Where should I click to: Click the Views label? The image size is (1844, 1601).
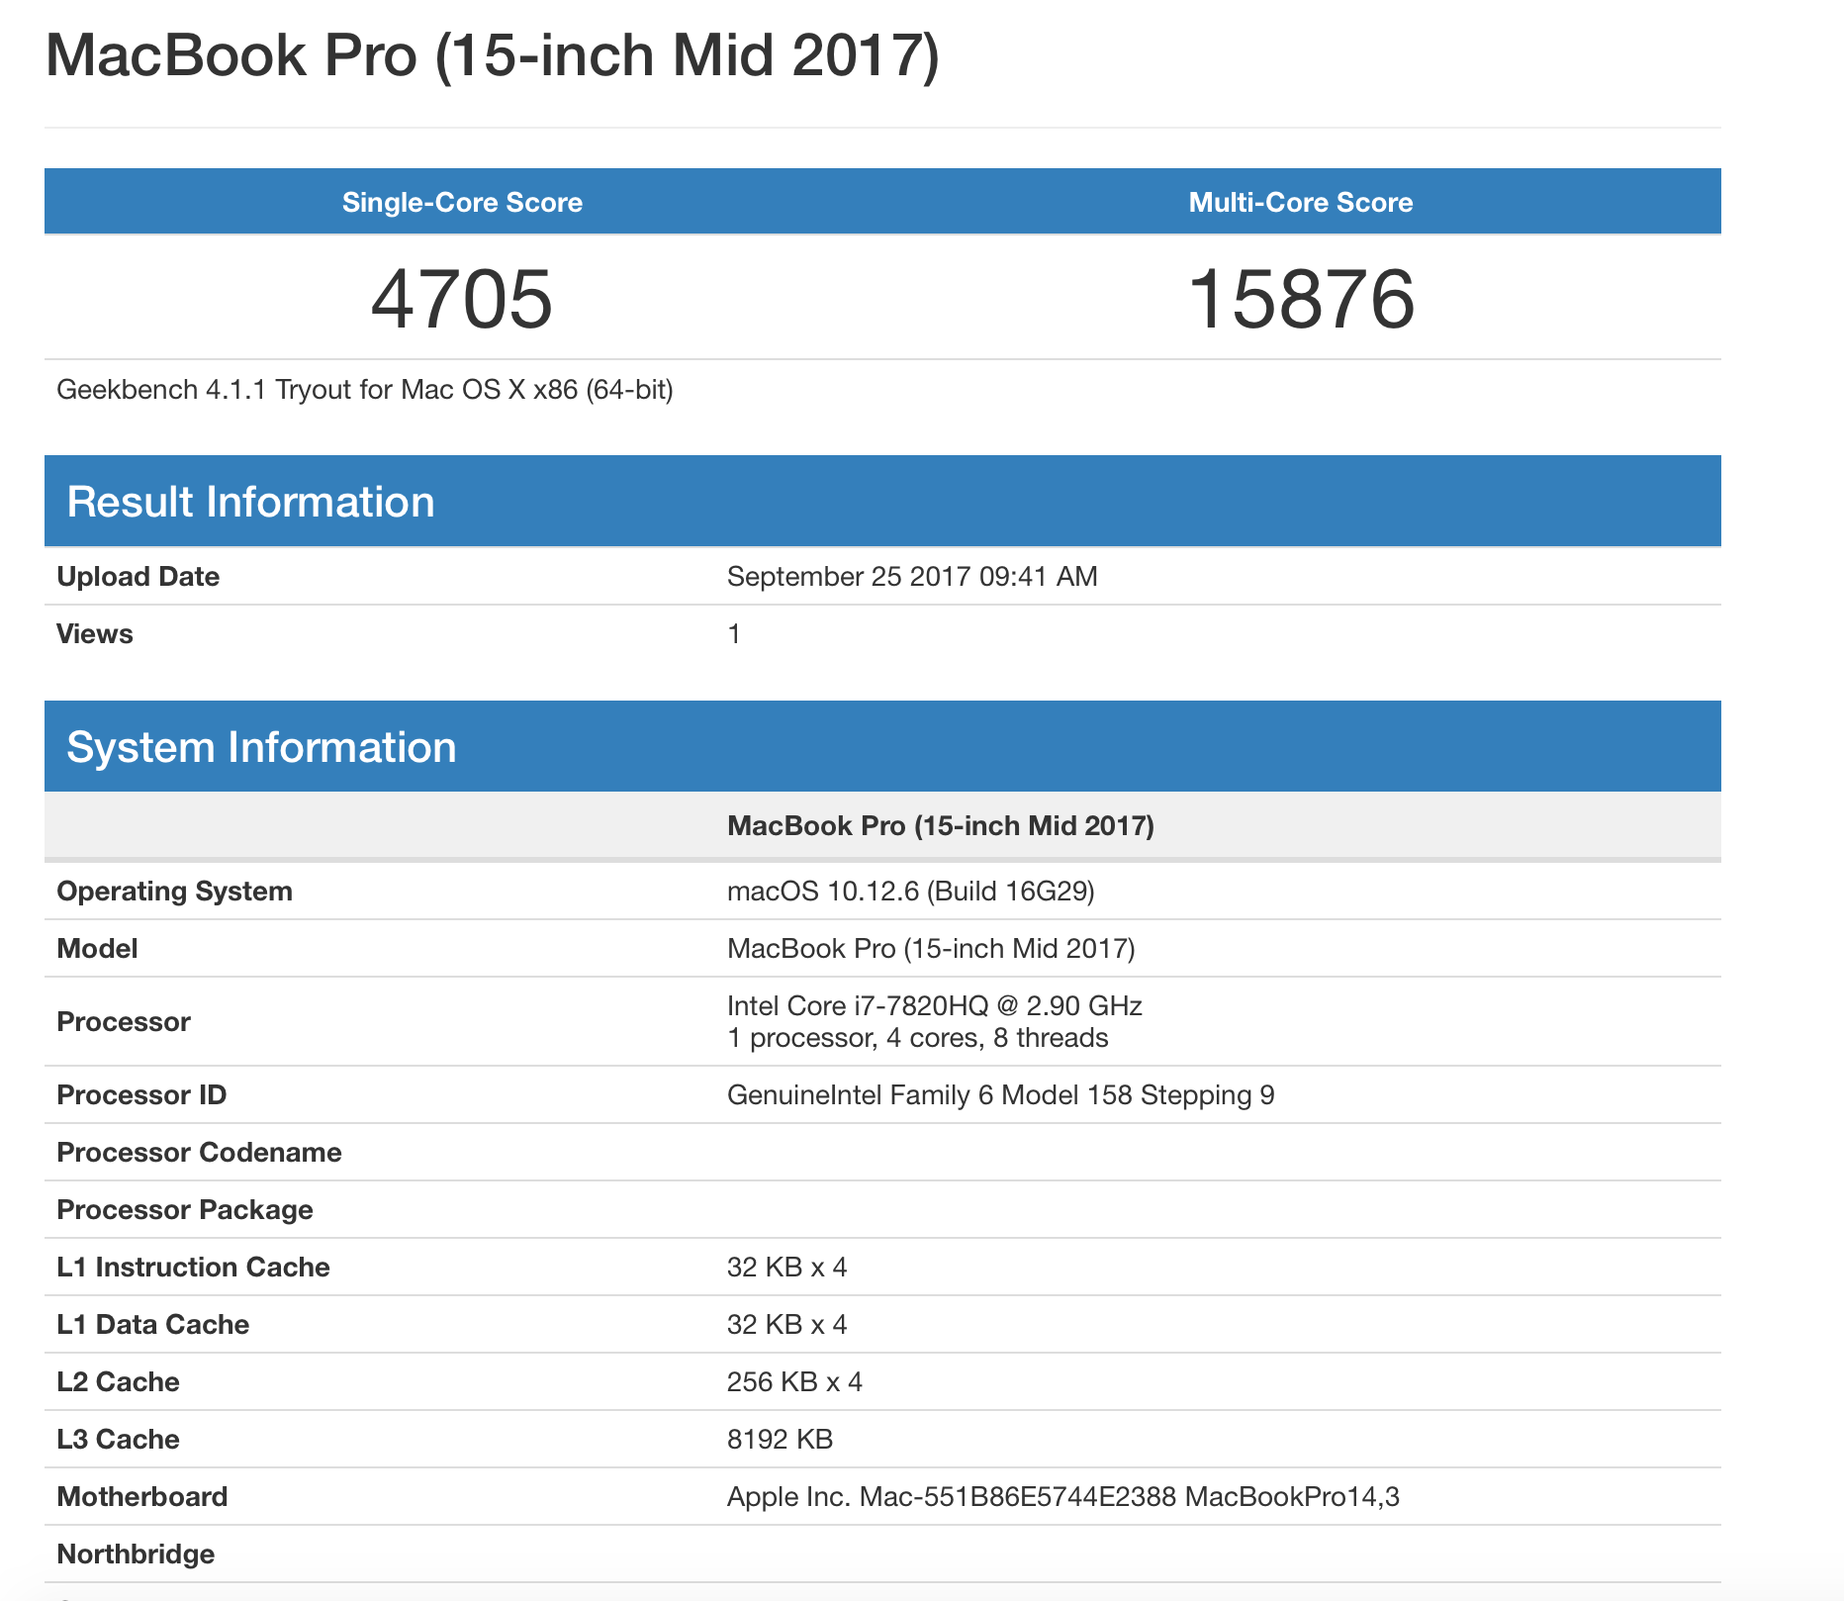(x=95, y=633)
